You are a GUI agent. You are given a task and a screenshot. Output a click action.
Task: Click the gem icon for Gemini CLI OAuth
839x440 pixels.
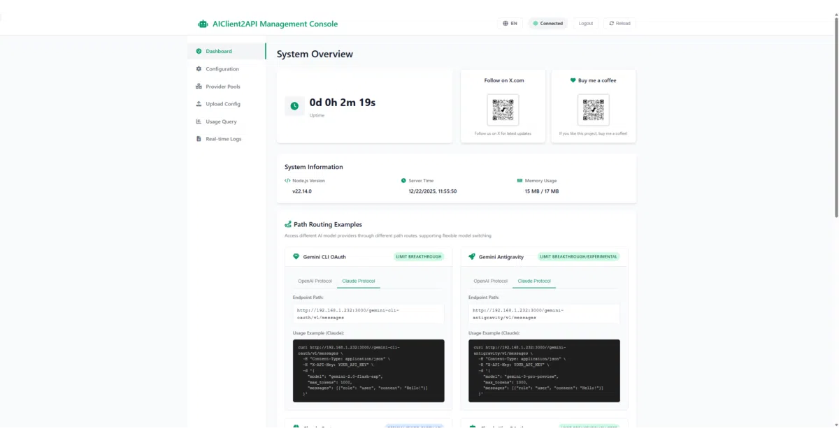296,257
